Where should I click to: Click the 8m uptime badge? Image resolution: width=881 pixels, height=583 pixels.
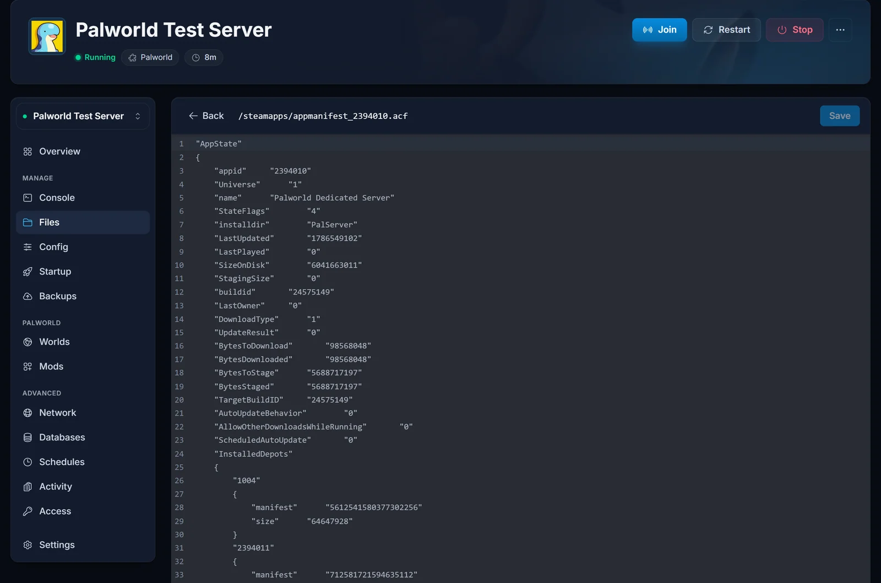pyautogui.click(x=204, y=57)
